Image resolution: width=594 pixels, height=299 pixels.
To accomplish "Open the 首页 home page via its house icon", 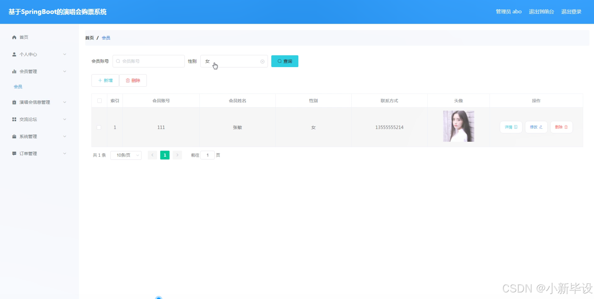I will click(x=14, y=37).
